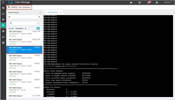Open the hamburger menu in the header
Screen dimensions: 175x100
3,2
